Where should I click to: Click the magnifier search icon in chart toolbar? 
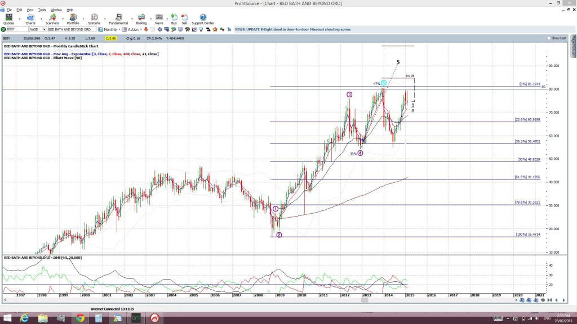174,29
